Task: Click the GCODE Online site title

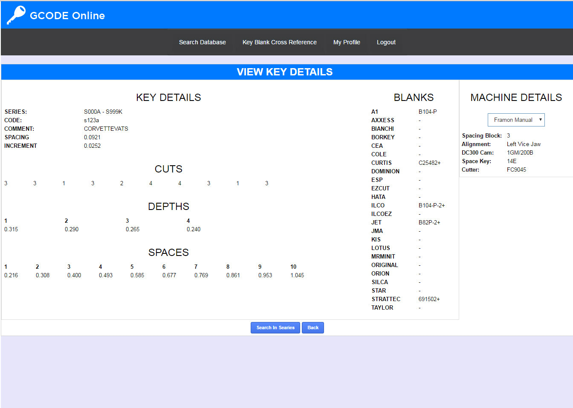Action: (x=67, y=16)
